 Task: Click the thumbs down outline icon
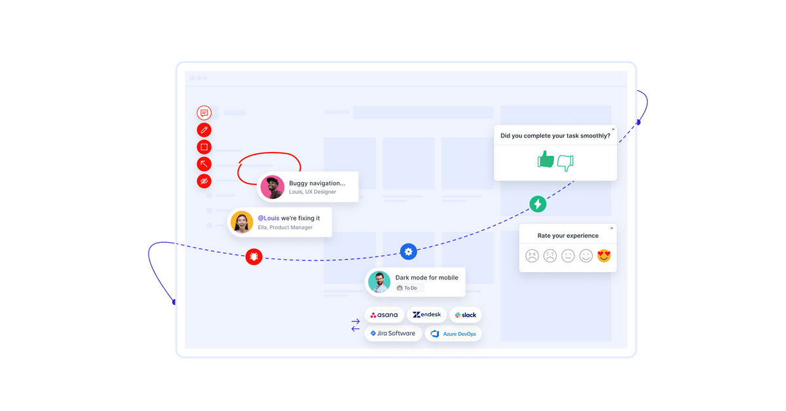pos(565,163)
